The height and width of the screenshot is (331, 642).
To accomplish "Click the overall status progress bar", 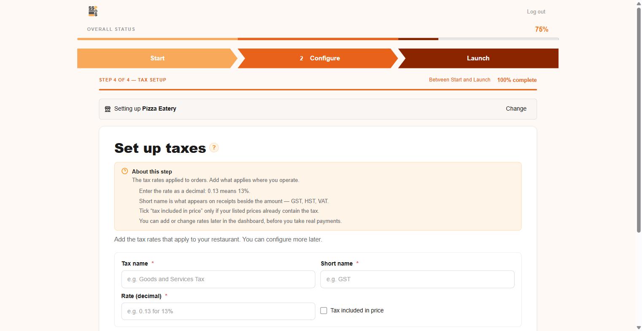I will click(x=318, y=39).
